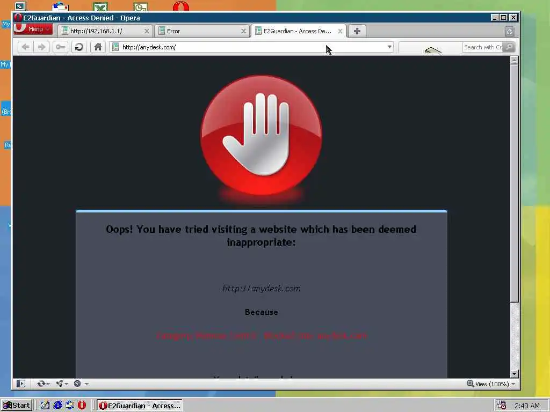Go back with the back arrow
Viewport: 550px width, 412px height.
(25, 47)
